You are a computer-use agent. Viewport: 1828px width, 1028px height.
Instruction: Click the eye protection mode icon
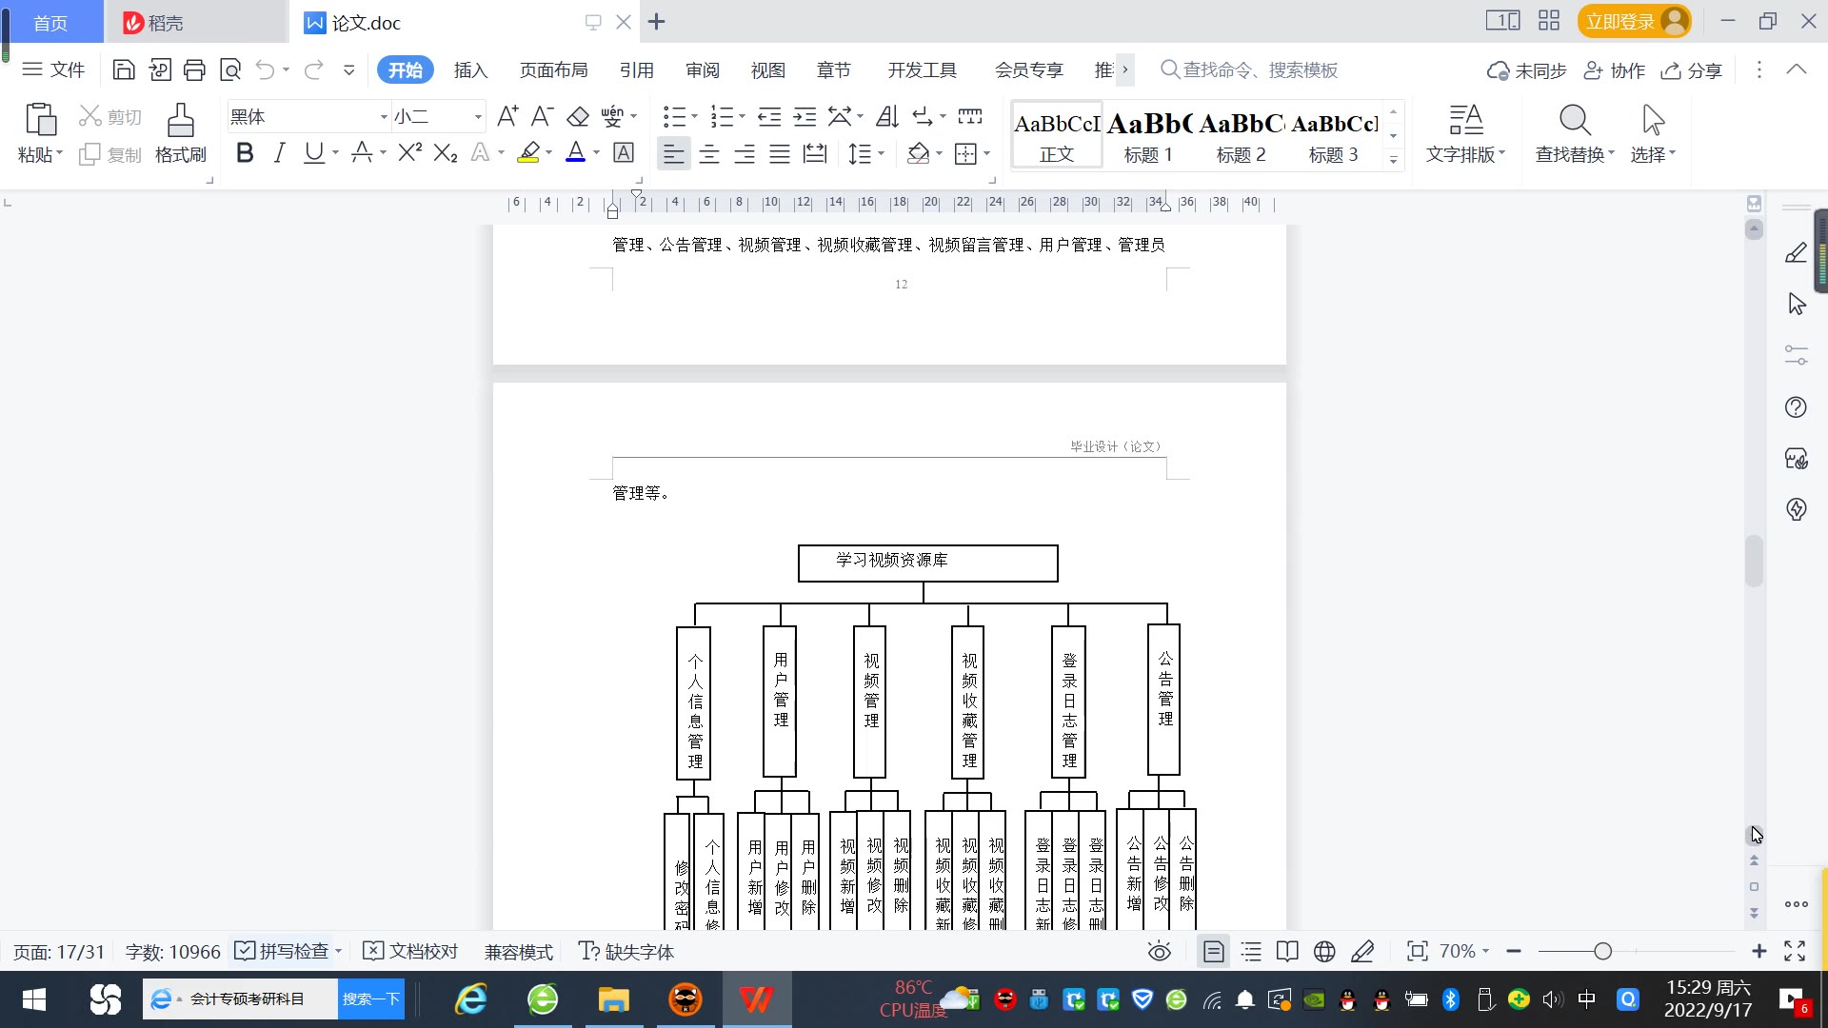(x=1159, y=952)
